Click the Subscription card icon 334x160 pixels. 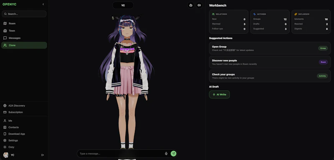pos(5,112)
